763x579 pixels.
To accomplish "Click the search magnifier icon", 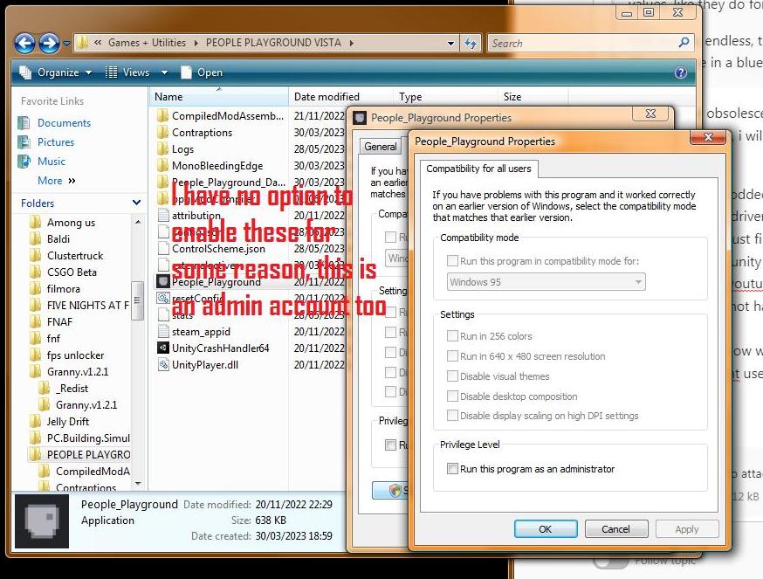I will point(684,43).
